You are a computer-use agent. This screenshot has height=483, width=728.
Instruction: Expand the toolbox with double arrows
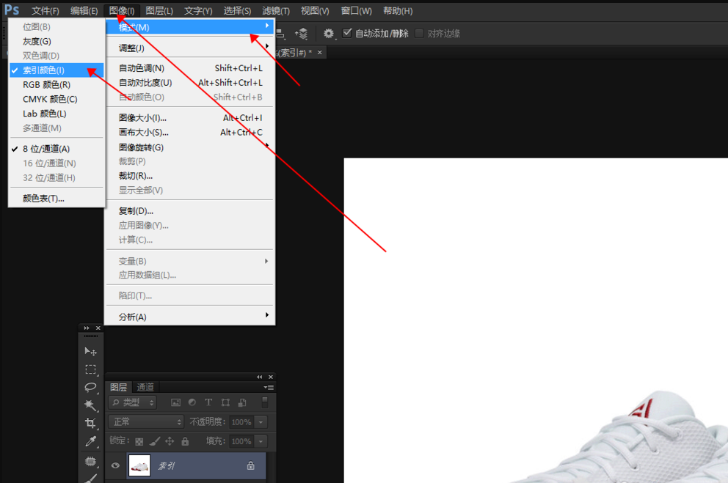(87, 328)
